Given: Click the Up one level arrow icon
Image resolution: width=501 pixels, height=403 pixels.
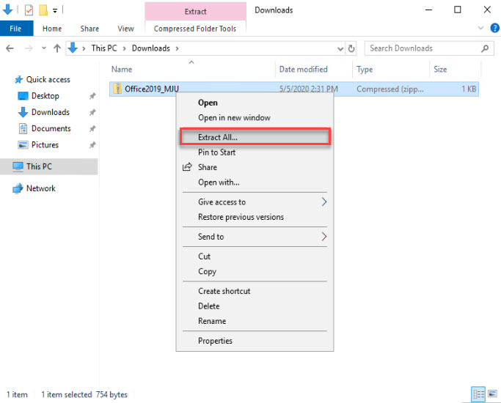Looking at the screenshot, I should (x=56, y=48).
